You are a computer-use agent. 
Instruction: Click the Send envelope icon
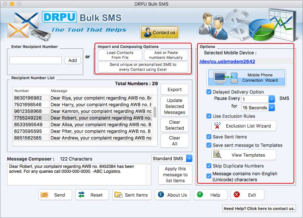coord(44,195)
